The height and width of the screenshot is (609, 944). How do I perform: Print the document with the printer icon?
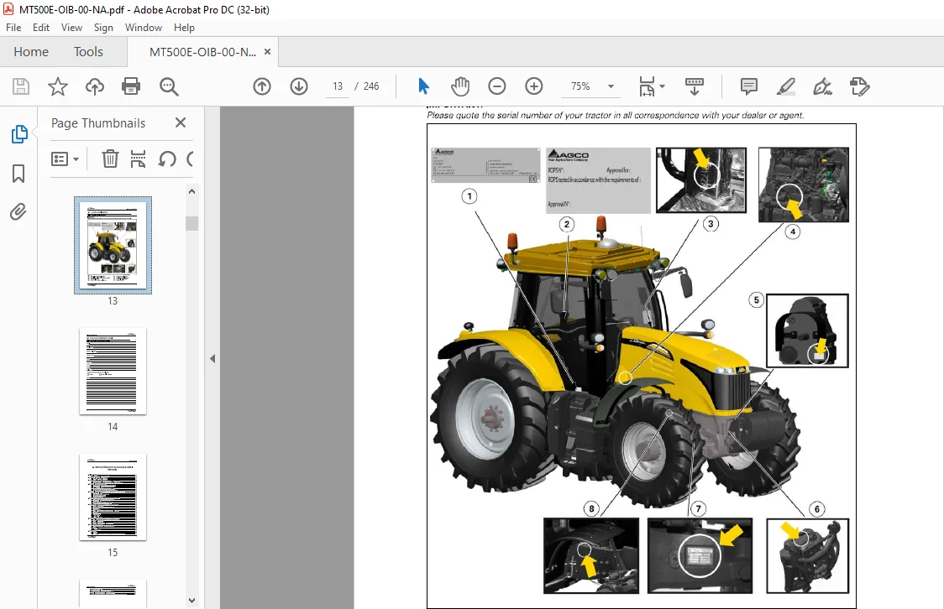tap(131, 86)
